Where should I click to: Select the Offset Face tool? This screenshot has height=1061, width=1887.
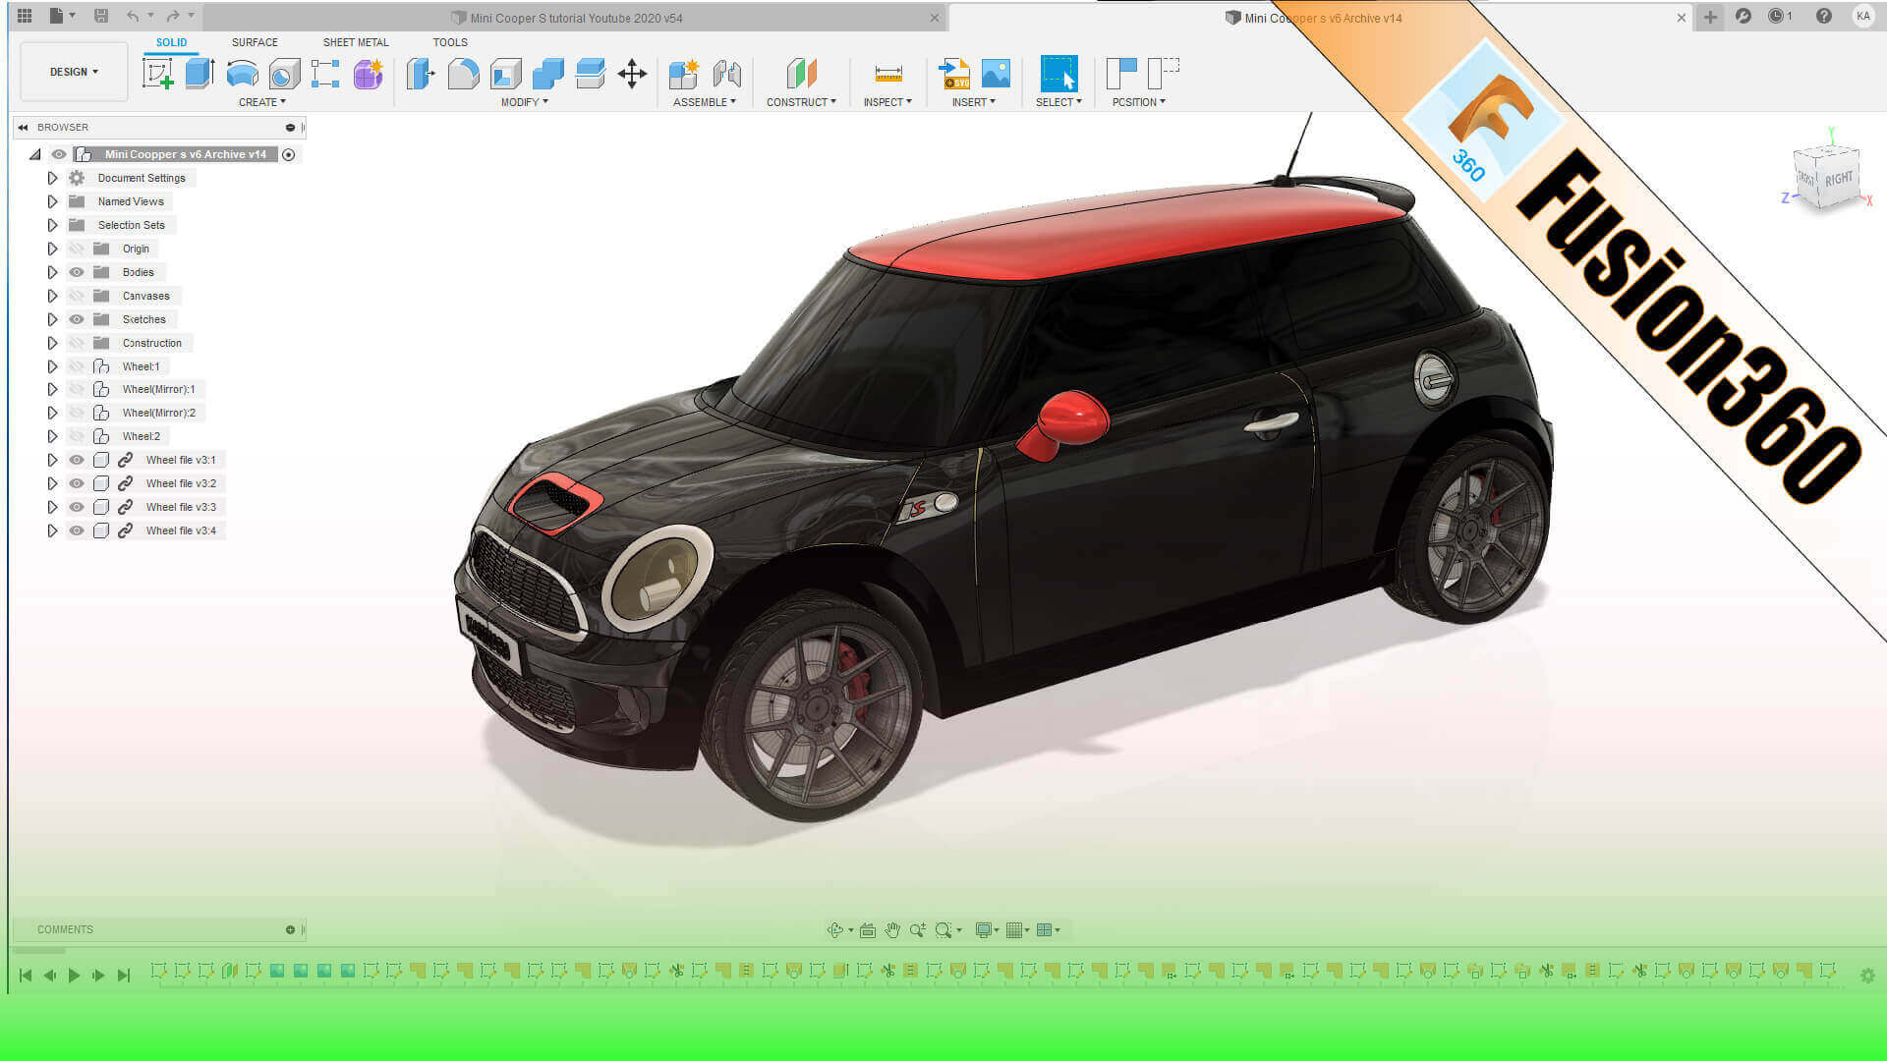590,74
